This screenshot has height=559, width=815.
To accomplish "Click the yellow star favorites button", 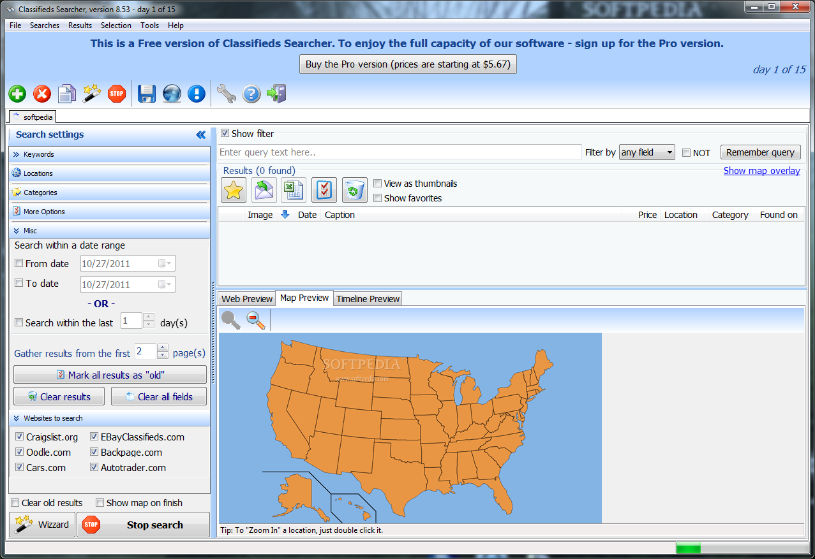I will (x=234, y=190).
